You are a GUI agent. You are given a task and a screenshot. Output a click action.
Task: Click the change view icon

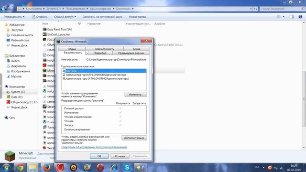[279, 17]
